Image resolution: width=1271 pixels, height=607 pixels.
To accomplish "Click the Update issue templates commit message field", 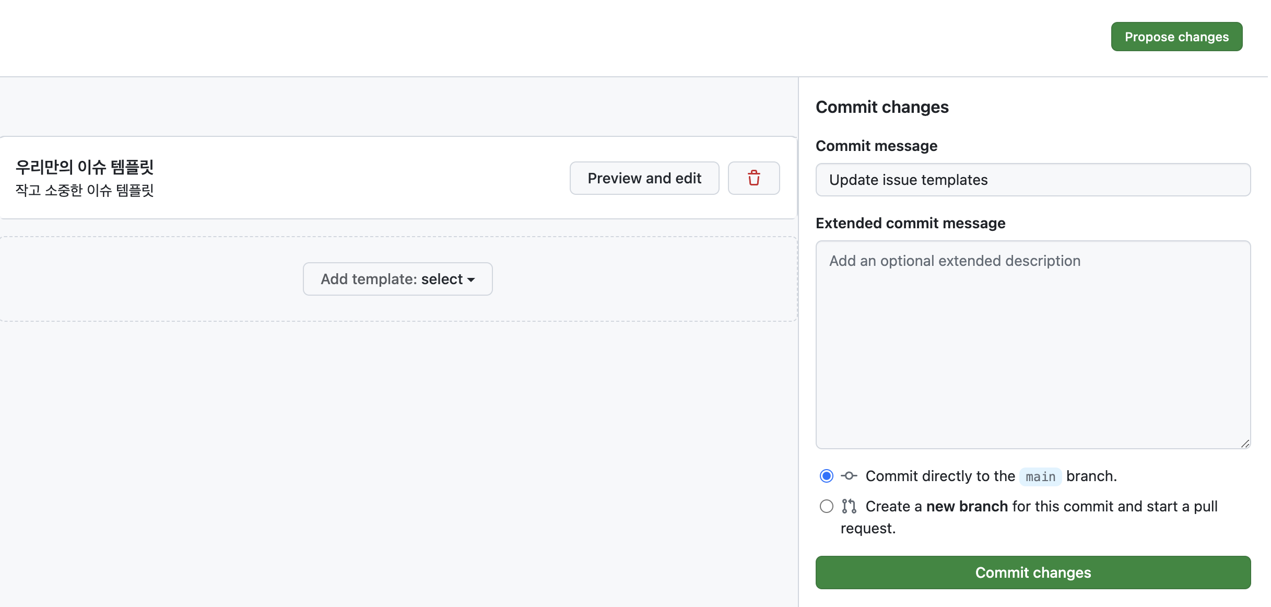I will coord(1032,180).
